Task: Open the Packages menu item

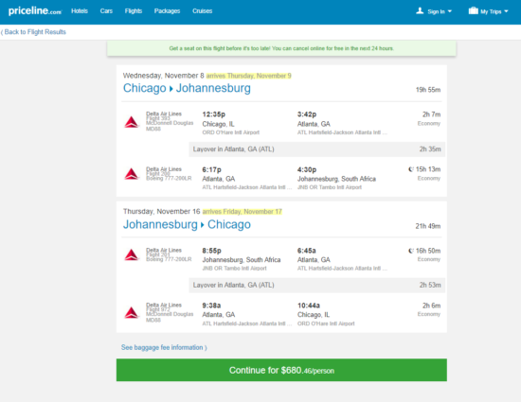Action: [x=167, y=11]
